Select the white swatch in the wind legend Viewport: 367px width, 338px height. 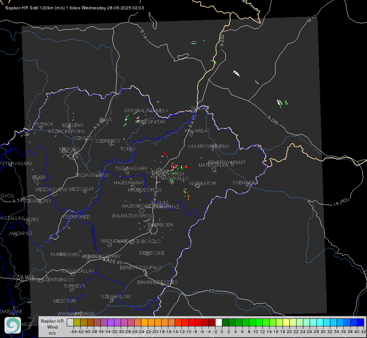(x=219, y=323)
